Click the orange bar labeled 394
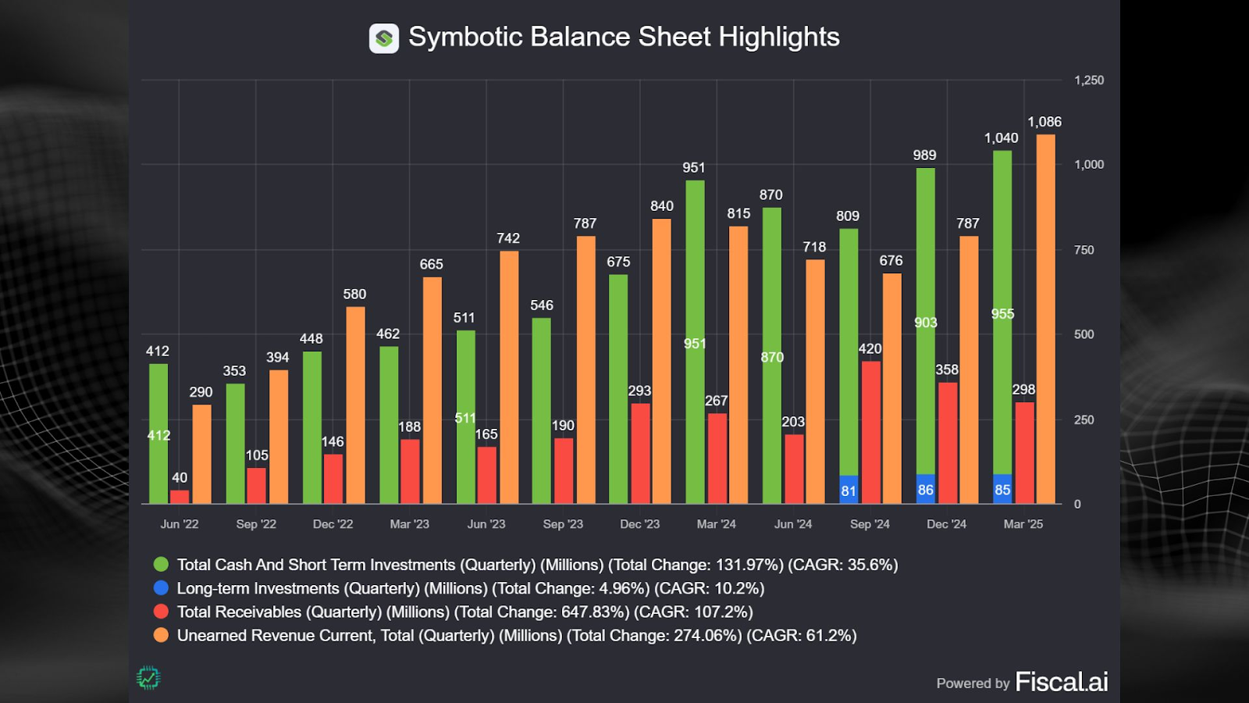Image resolution: width=1249 pixels, height=703 pixels. coord(279,437)
